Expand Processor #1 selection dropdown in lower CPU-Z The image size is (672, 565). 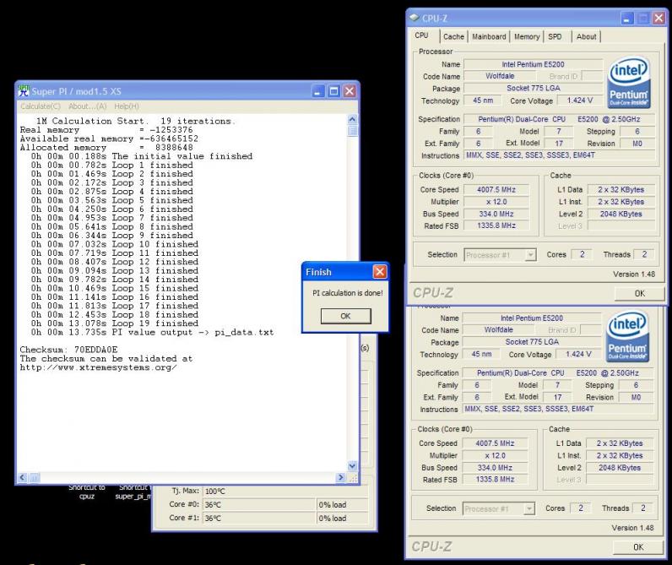[529, 509]
